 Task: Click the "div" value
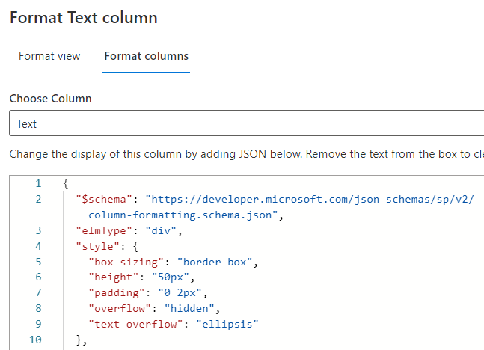tap(161, 230)
